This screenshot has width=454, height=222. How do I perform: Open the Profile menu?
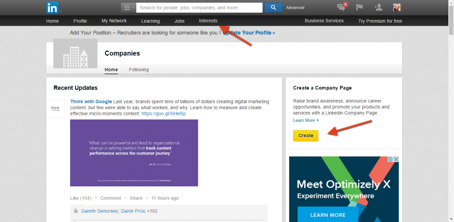[80, 21]
